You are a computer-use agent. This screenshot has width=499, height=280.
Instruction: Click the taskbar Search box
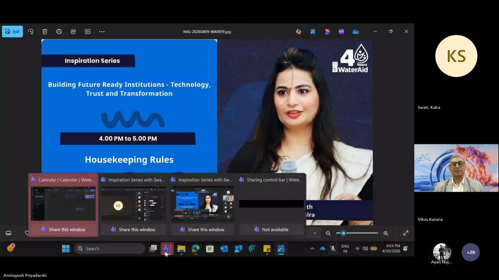point(110,248)
